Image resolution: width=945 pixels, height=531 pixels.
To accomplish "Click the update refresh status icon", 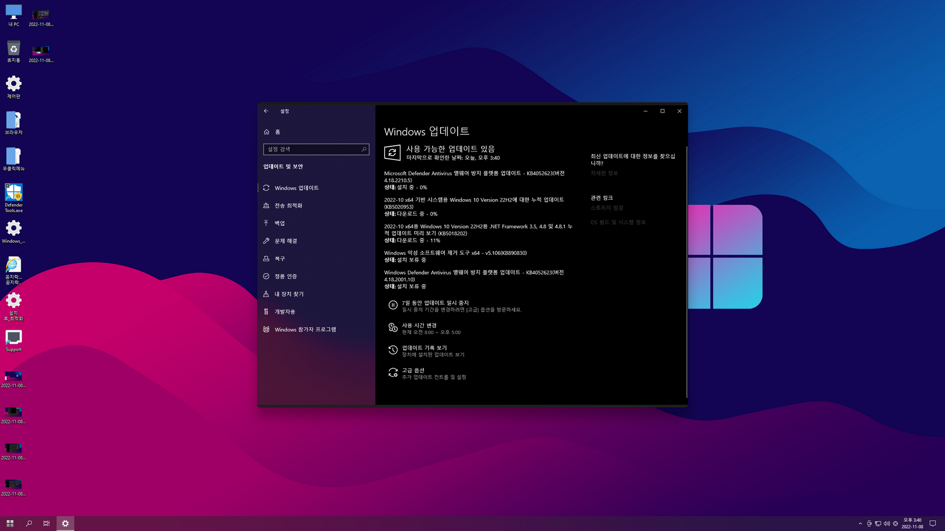I will tap(392, 153).
